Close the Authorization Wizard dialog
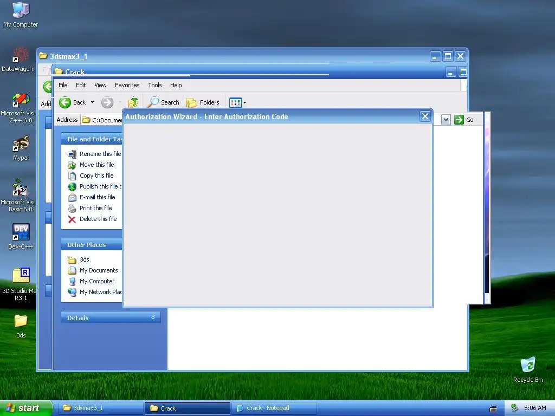This screenshot has width=555, height=416. pyautogui.click(x=425, y=116)
